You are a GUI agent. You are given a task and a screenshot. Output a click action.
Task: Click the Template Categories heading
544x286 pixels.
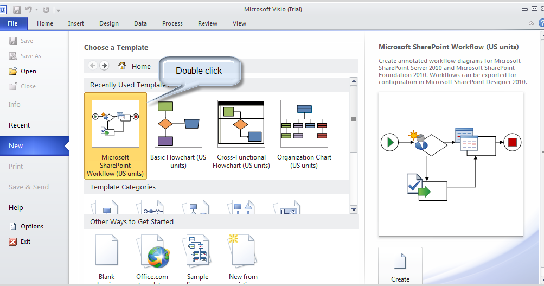coord(123,187)
